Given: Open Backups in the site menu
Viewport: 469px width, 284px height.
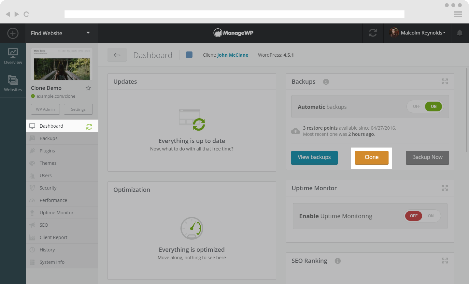Looking at the screenshot, I should click(62, 138).
